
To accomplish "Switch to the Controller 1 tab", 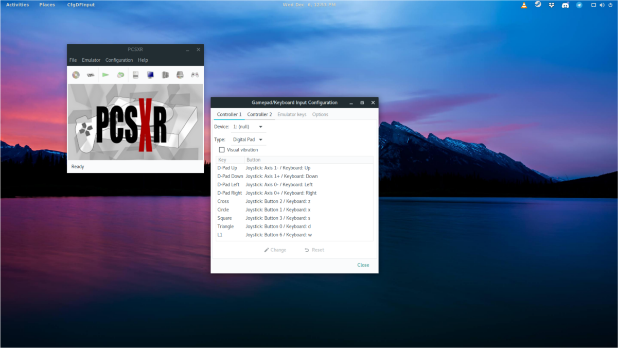I will 229,114.
